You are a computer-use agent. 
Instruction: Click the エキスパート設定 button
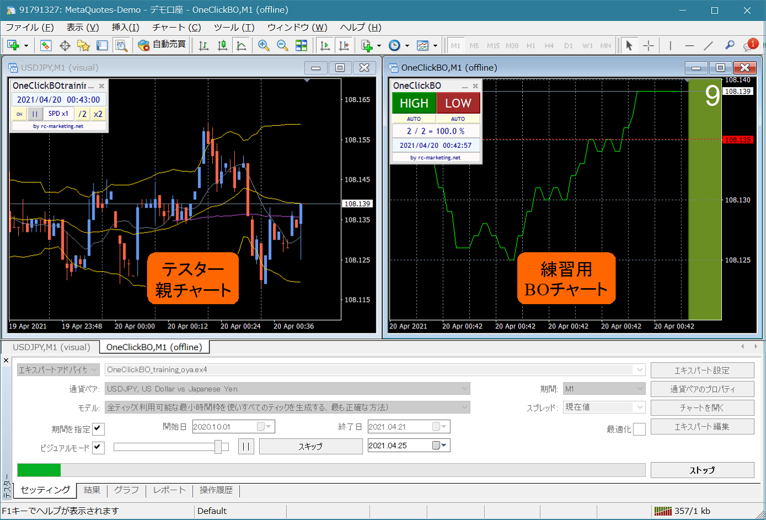coord(702,370)
